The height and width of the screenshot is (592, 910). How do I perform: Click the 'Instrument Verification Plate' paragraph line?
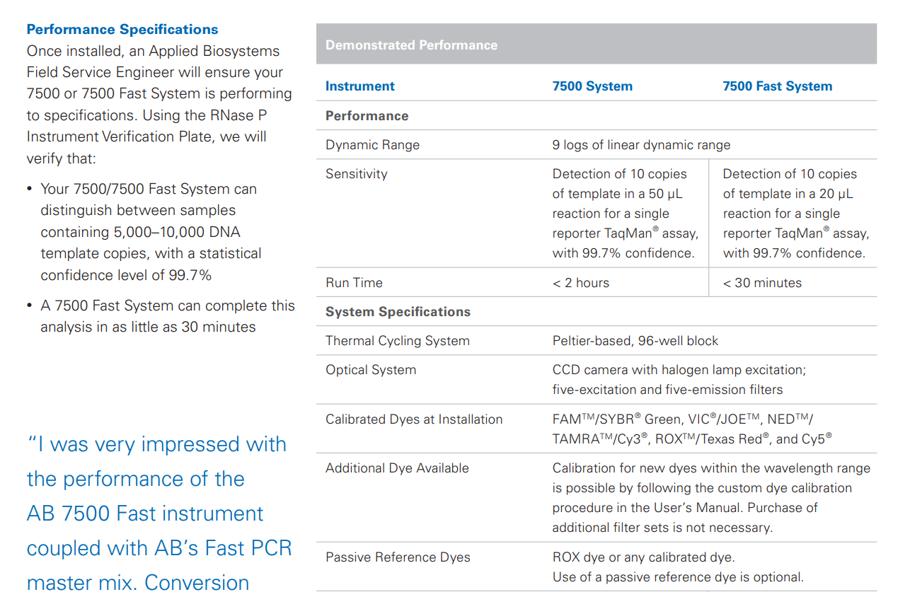(x=146, y=137)
